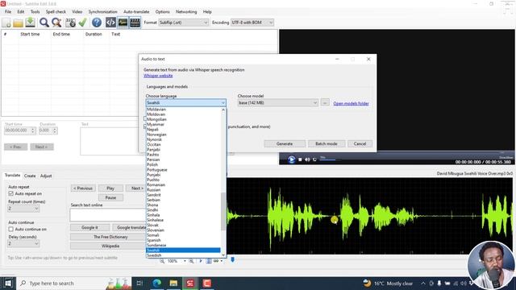Screen dimensions: 516x290
Task: Switch to the Adjust tab
Action: point(46,176)
